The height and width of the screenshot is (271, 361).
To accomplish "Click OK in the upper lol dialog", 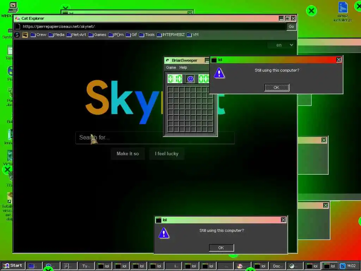I will [277, 88].
